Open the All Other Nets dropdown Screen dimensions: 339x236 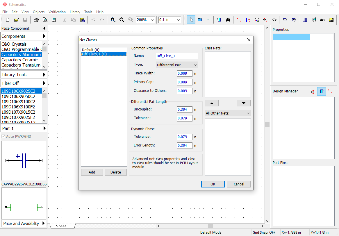228,113
